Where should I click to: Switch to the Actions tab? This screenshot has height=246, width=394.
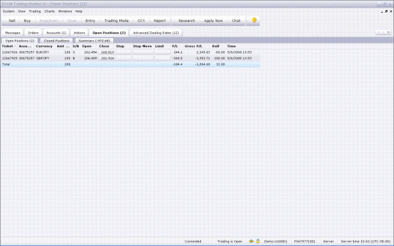pos(79,33)
